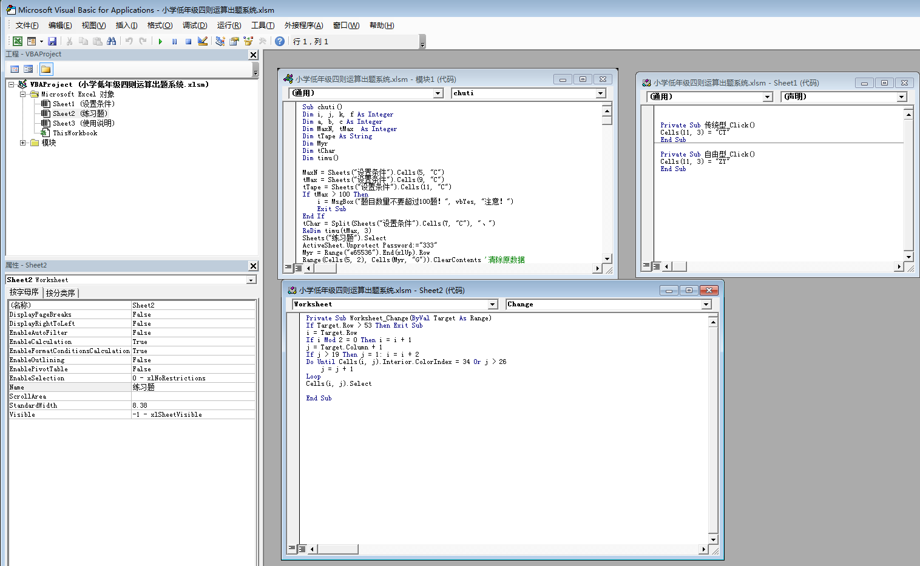Image resolution: width=920 pixels, height=566 pixels.
Task: Open the Object Browser icon
Action: 248,41
